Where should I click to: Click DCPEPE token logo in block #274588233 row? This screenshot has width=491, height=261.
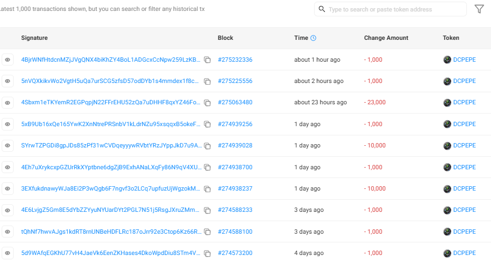click(x=447, y=210)
